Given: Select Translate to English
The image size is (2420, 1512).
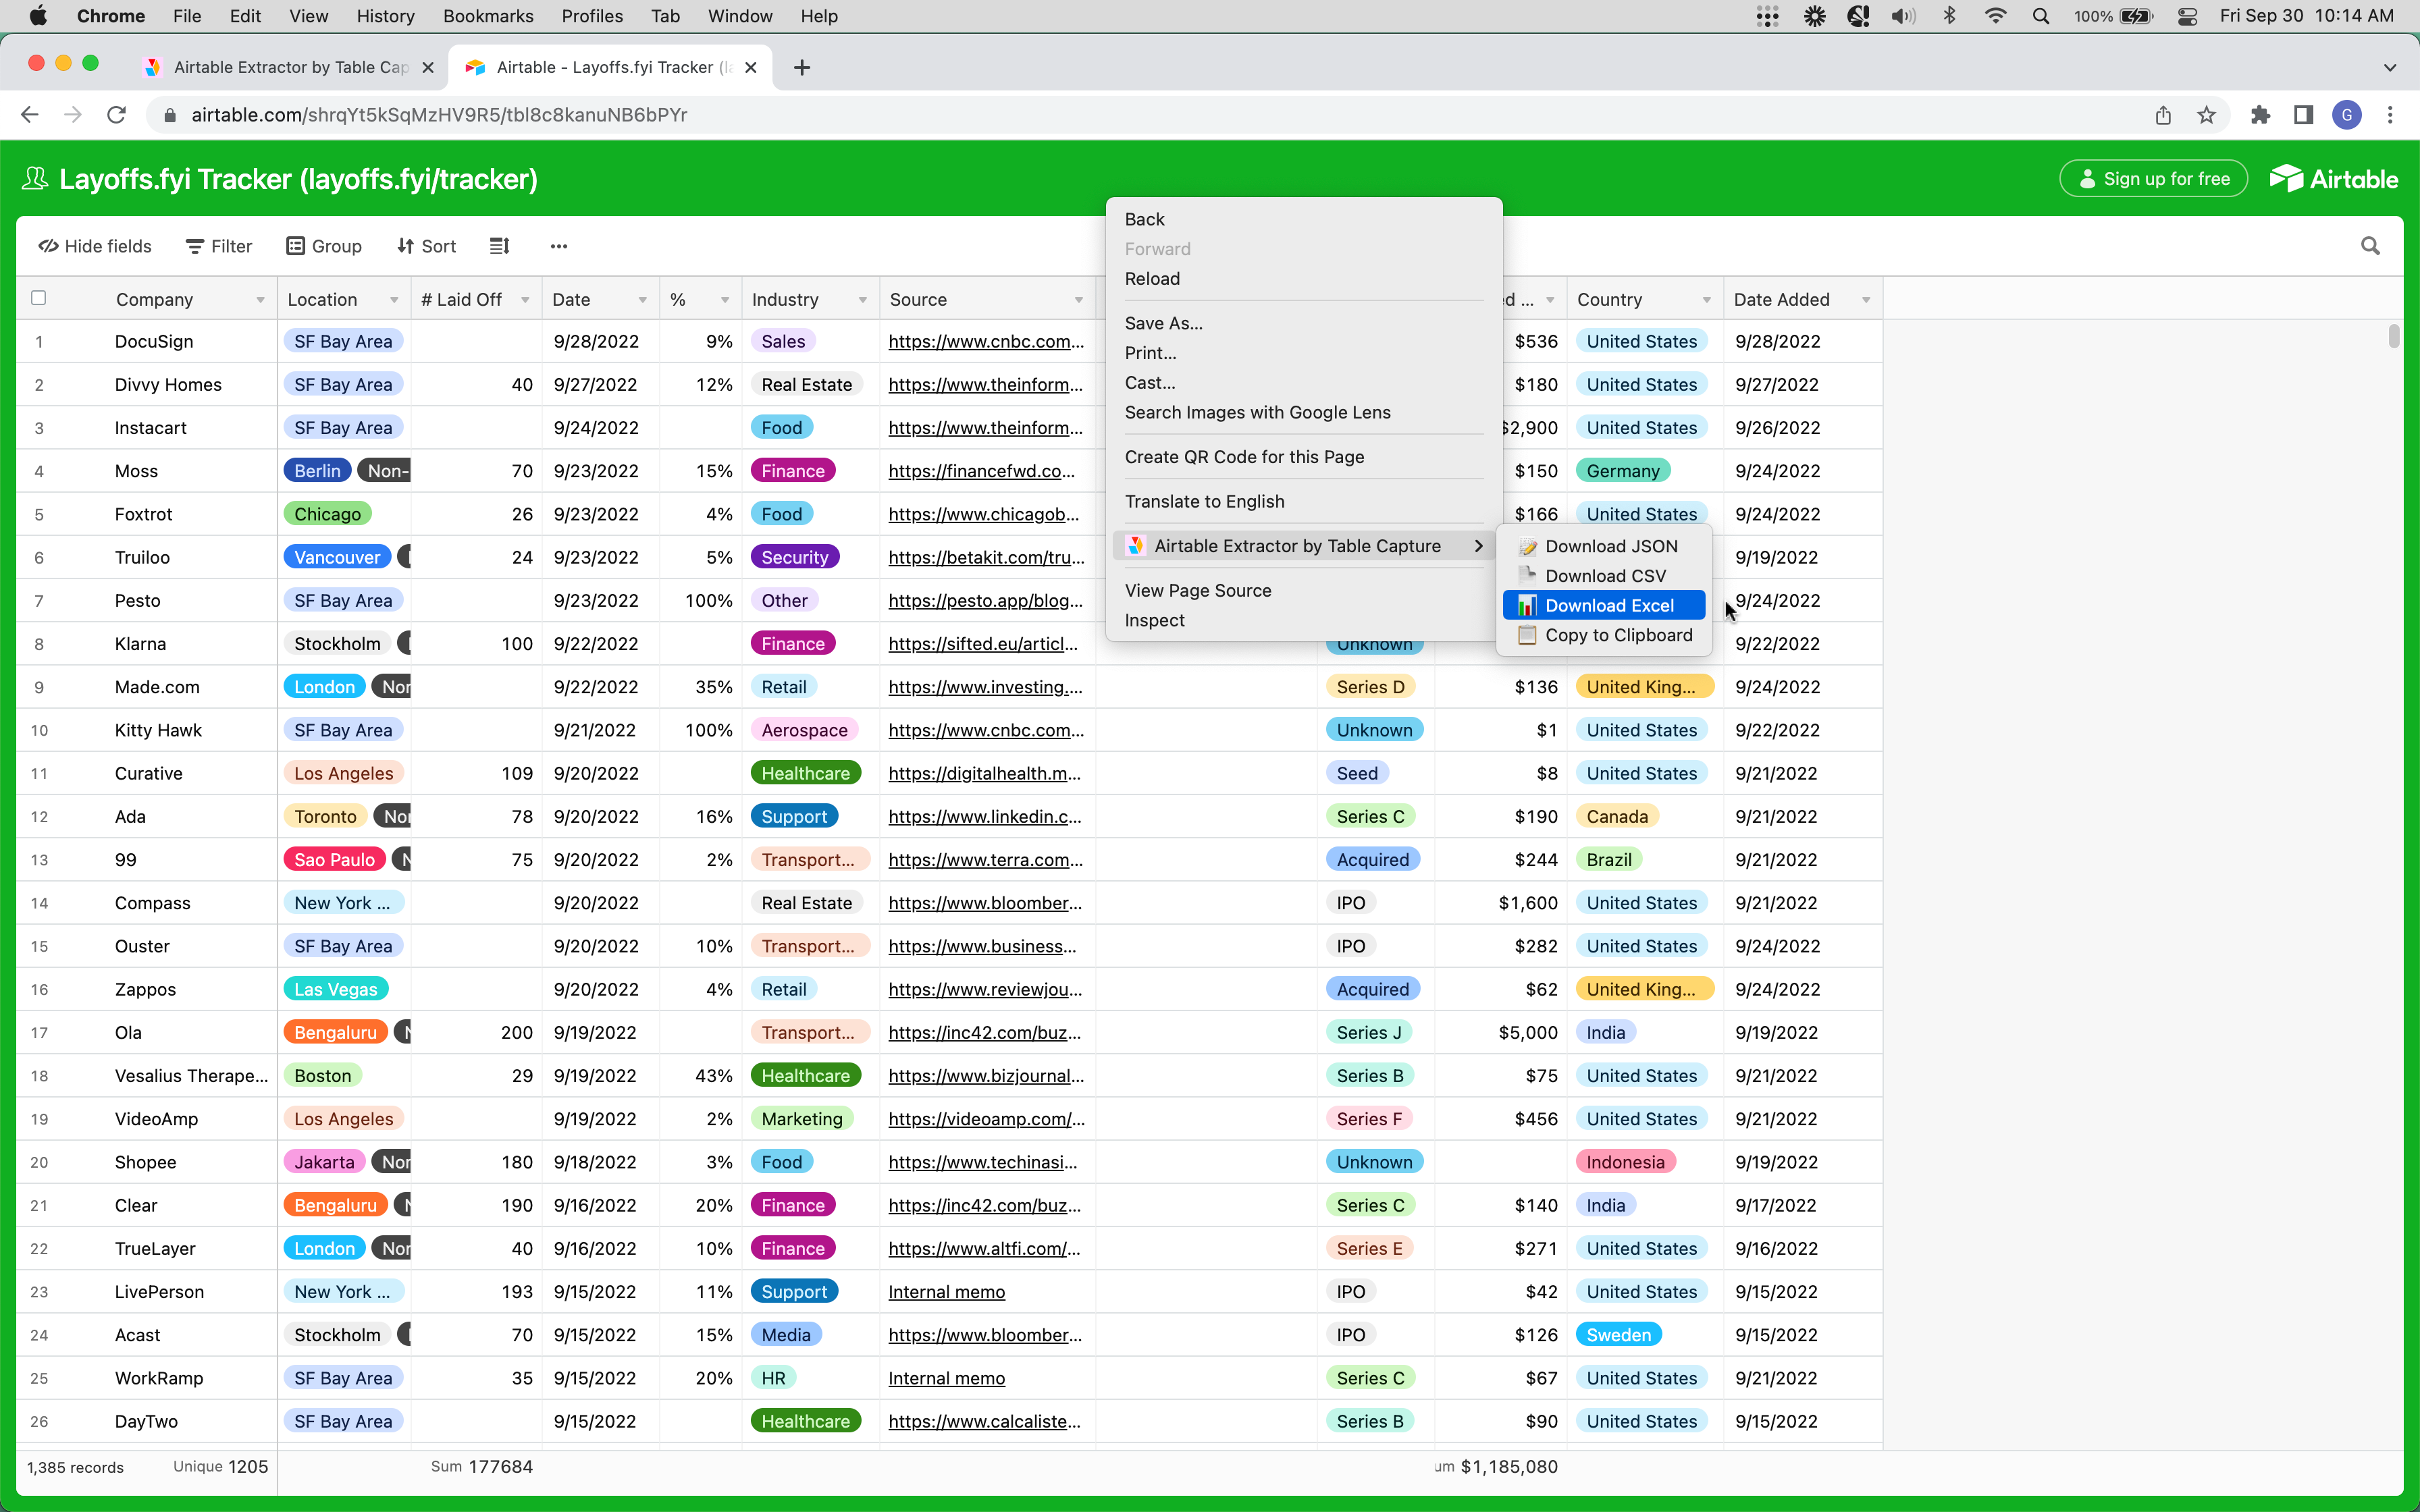Looking at the screenshot, I should coord(1303,501).
